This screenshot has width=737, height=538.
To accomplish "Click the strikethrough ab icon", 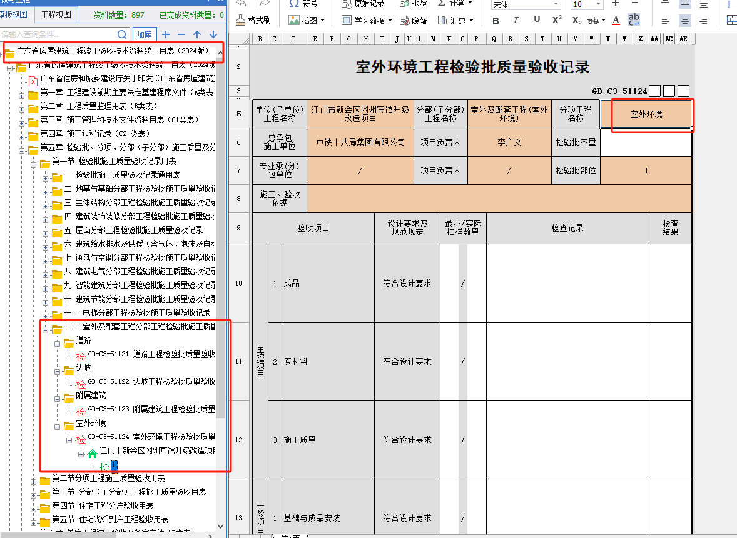I will [593, 20].
